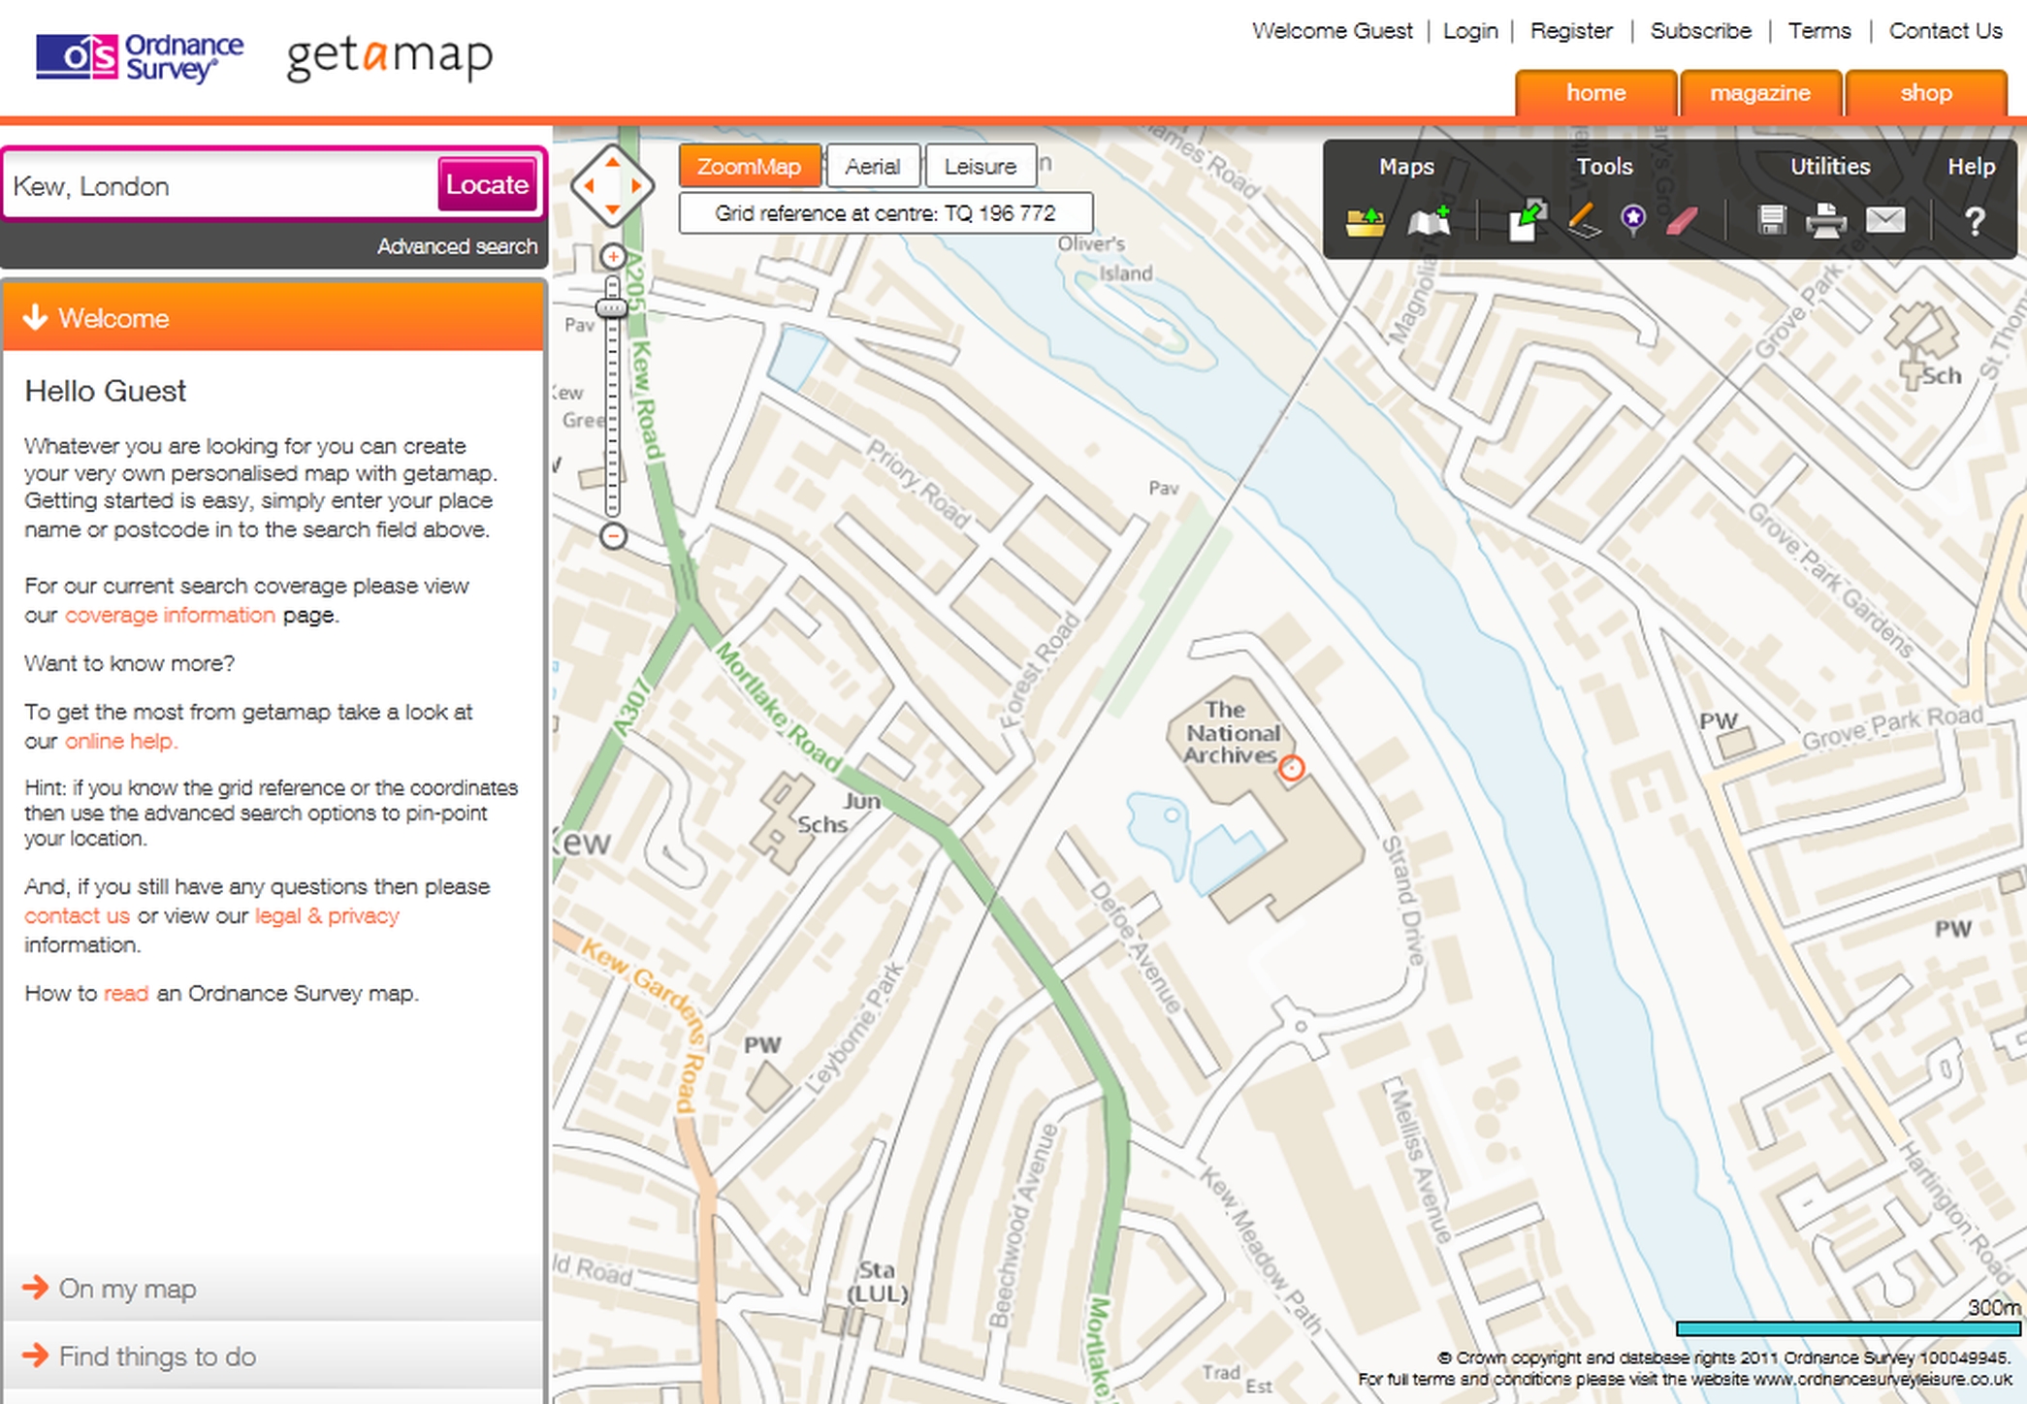
Task: Click the 'Defoe Avenue' map label
Action: [1136, 947]
